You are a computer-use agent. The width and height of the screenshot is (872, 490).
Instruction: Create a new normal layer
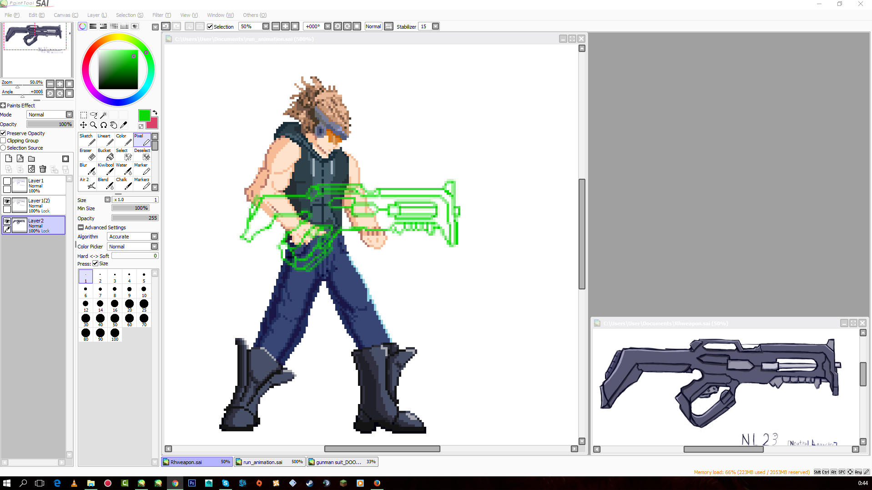[9, 159]
